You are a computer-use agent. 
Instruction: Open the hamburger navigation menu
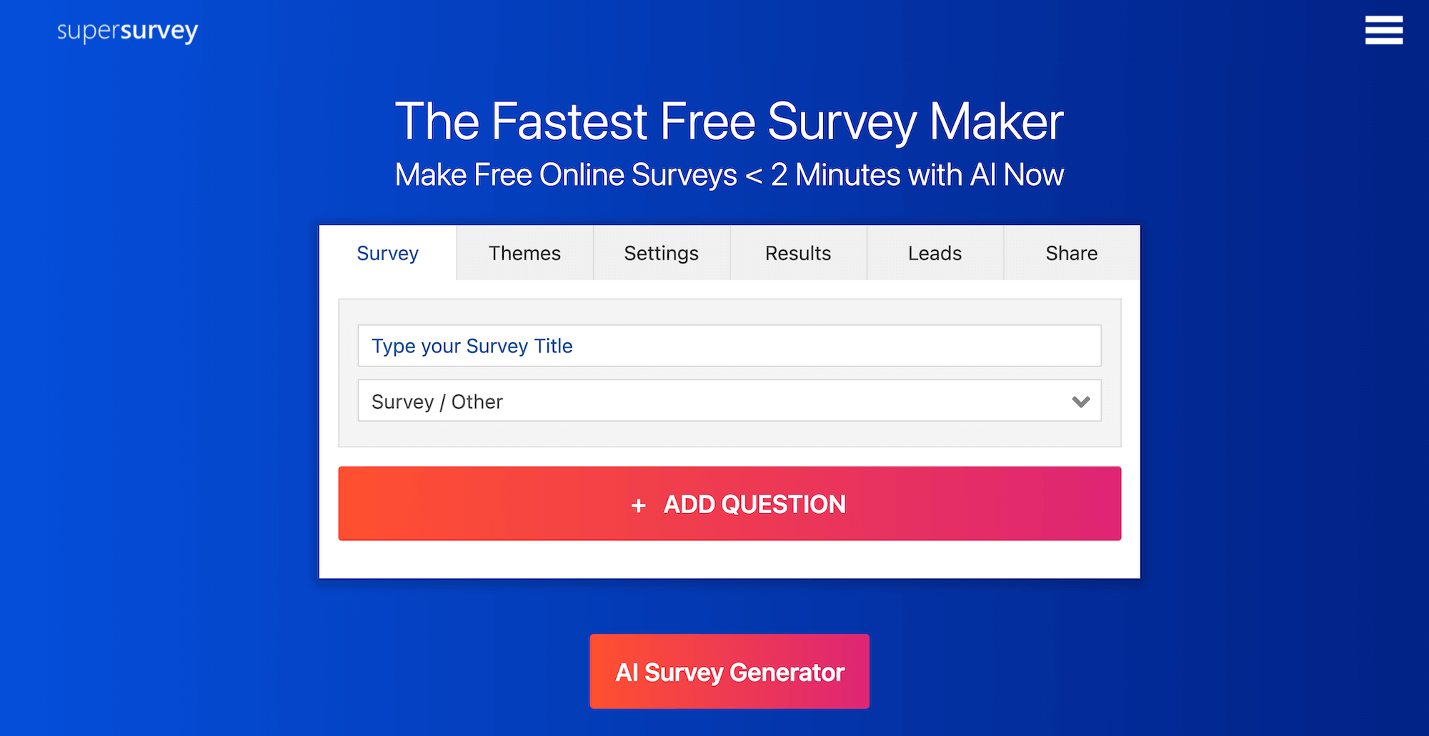(1383, 31)
